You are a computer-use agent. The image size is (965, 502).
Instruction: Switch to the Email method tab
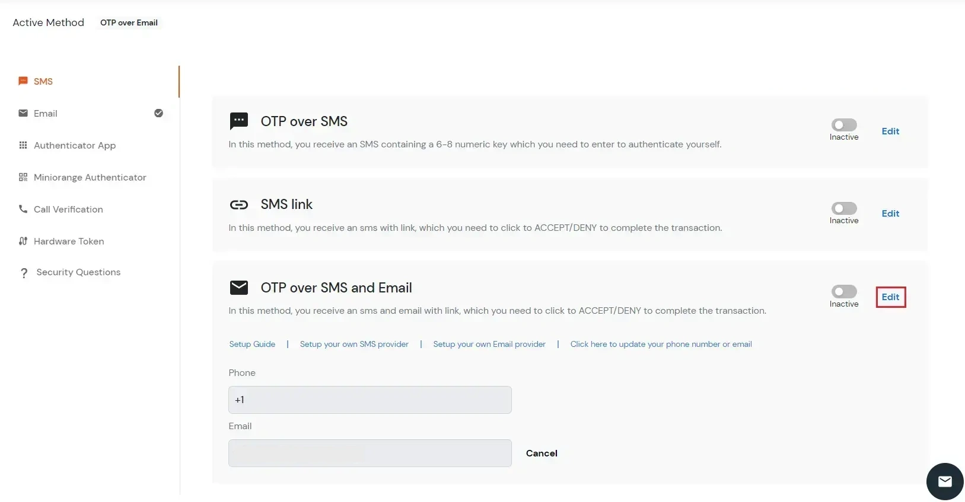point(46,113)
